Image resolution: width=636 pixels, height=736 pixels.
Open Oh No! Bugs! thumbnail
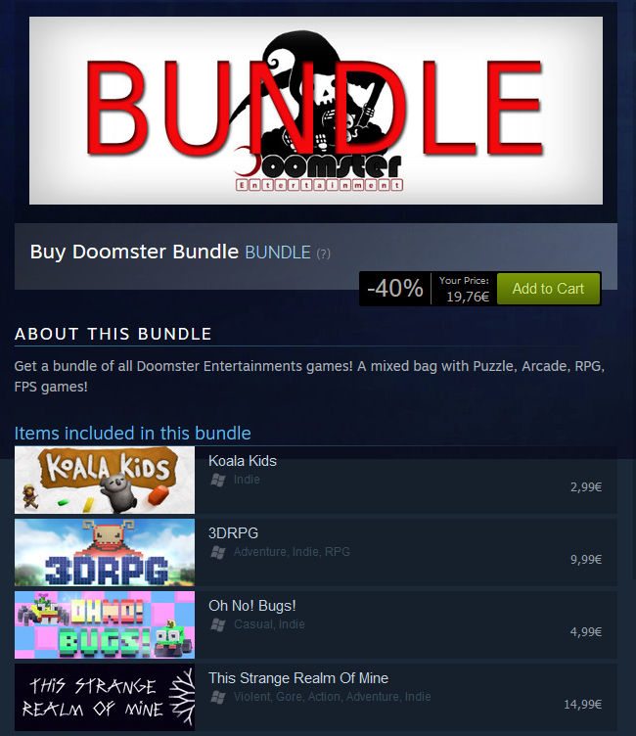coord(105,624)
